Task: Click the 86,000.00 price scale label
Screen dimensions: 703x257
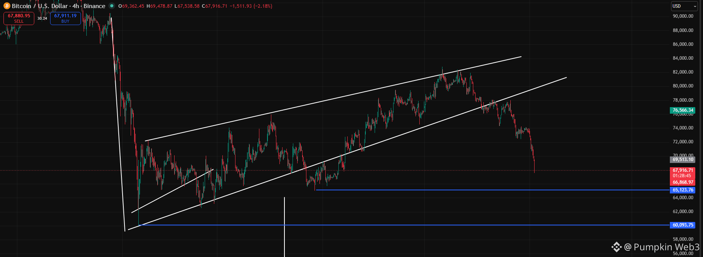Action: [683, 44]
